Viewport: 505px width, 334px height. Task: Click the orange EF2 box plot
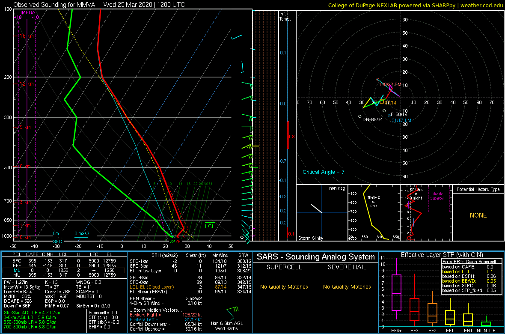point(432,308)
